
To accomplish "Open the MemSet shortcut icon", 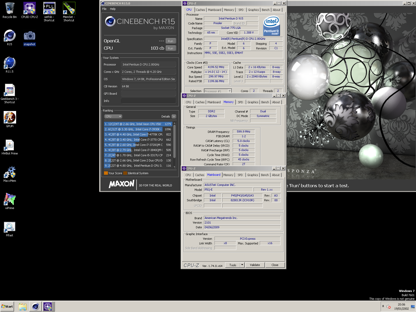I will coord(69,12).
